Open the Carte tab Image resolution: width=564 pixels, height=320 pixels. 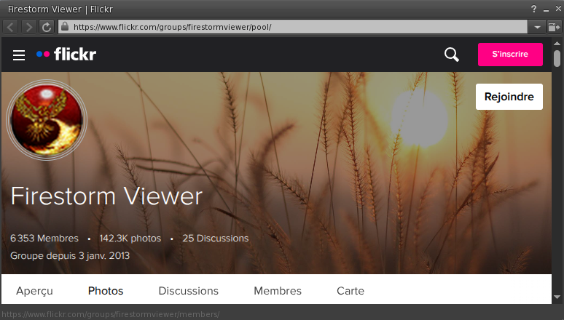click(350, 291)
